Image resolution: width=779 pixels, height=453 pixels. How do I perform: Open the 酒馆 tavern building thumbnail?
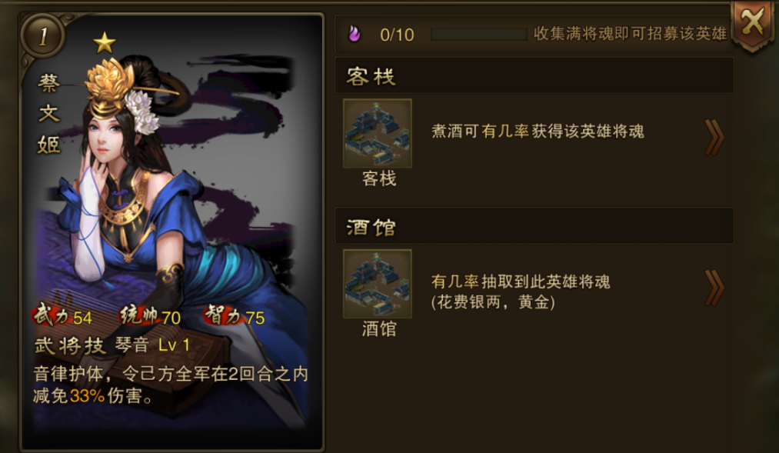point(378,284)
